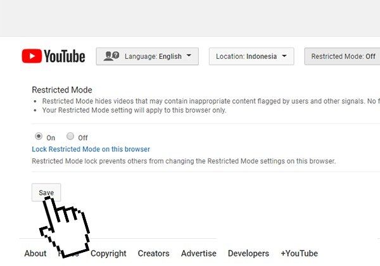Open the Advertise footer link
Screen dimensions: 380x266
199,253
